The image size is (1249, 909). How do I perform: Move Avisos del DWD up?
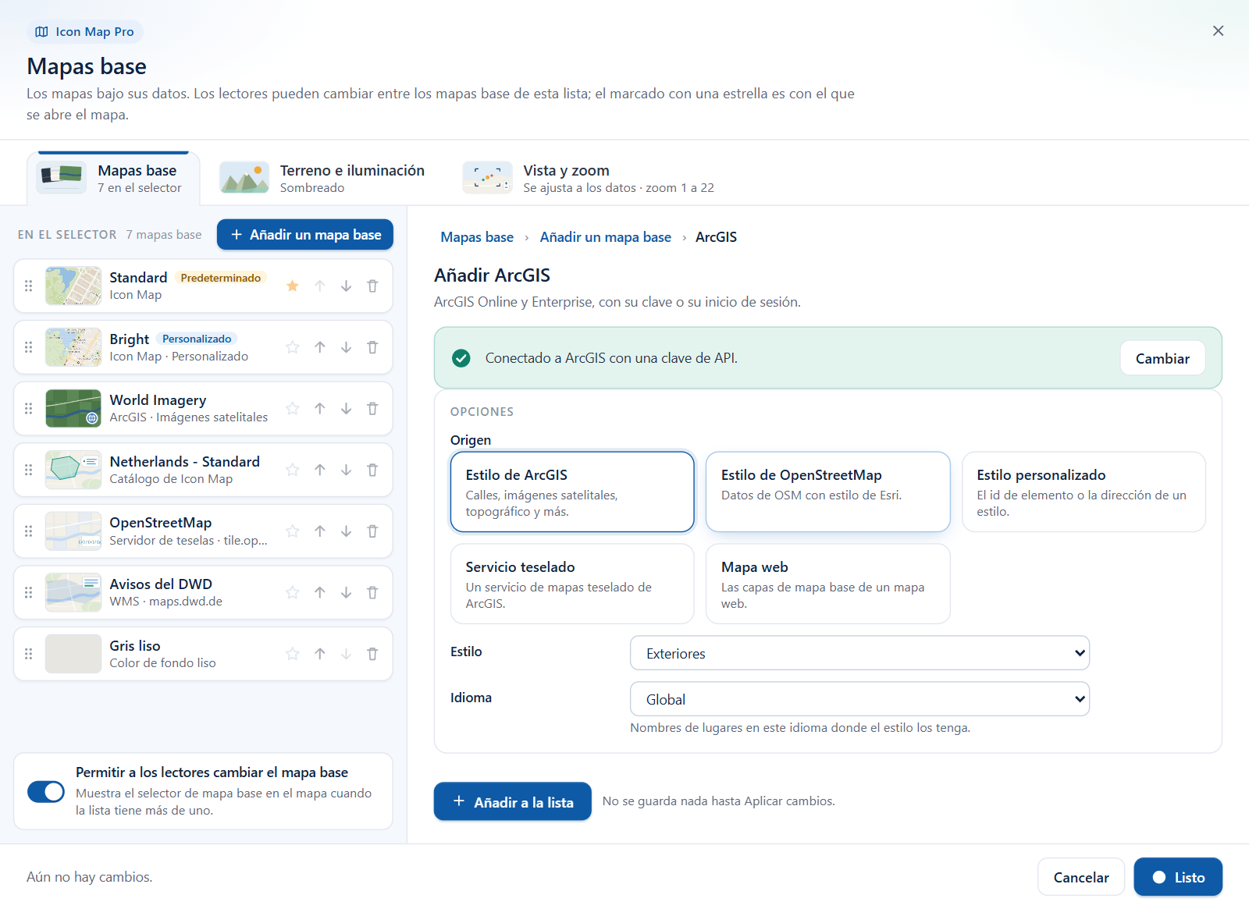point(320,593)
